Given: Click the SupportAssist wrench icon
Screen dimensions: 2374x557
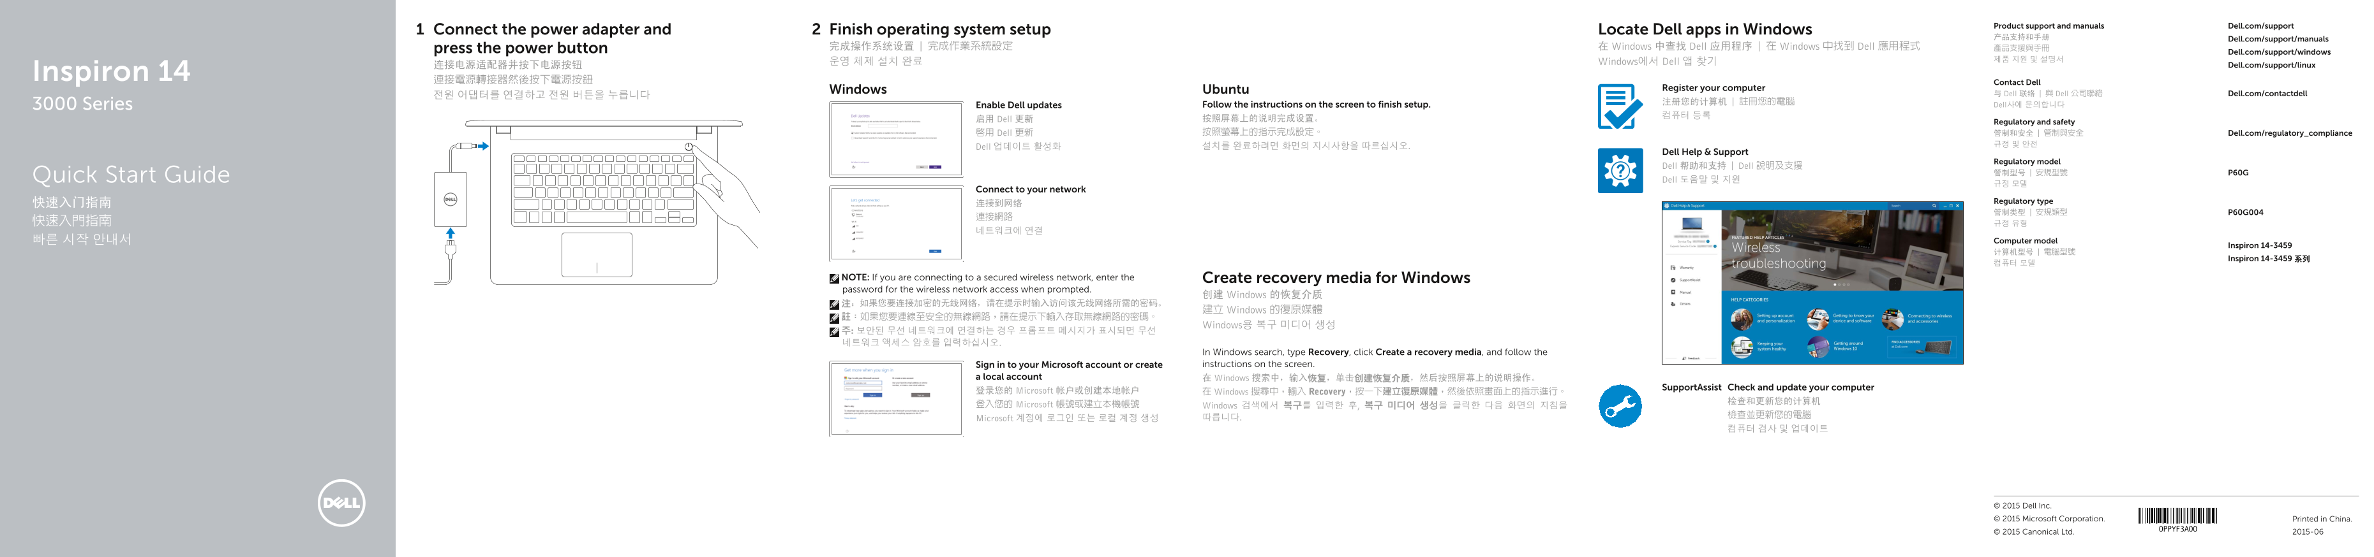Looking at the screenshot, I should click(1619, 406).
